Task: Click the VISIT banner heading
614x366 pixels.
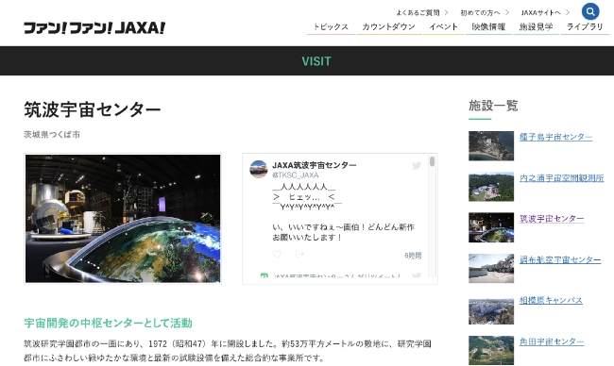Action: click(316, 61)
